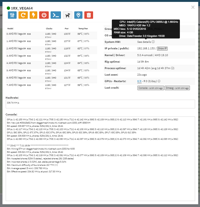Click the Process uptime info icon
This screenshot has width=200, height=207.
[173, 68]
